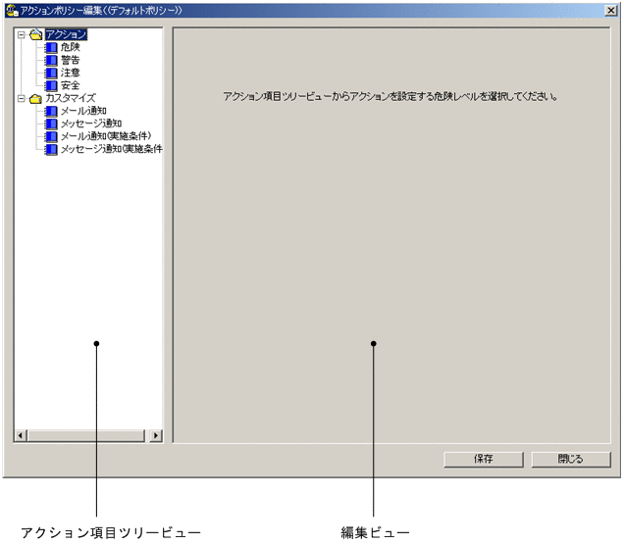Click the blue book icon beside 警告
624x545 pixels.
[x=51, y=61]
